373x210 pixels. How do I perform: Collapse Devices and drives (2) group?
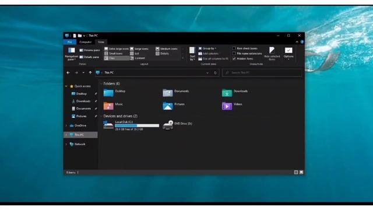101,116
